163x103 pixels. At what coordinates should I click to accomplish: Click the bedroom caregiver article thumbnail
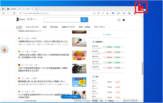pos(79,42)
